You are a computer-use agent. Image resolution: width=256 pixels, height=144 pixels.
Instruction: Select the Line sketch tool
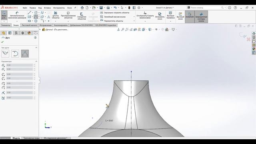click(29, 12)
